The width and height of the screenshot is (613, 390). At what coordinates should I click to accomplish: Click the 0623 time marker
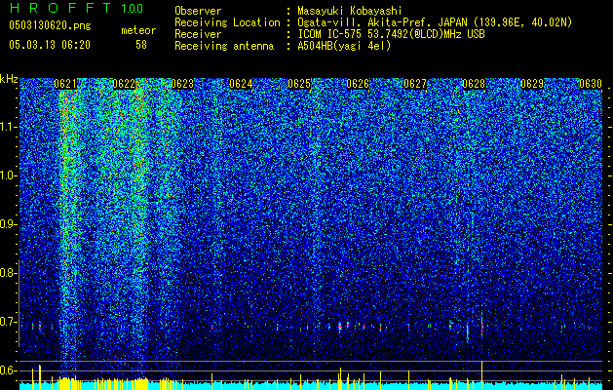click(x=182, y=84)
